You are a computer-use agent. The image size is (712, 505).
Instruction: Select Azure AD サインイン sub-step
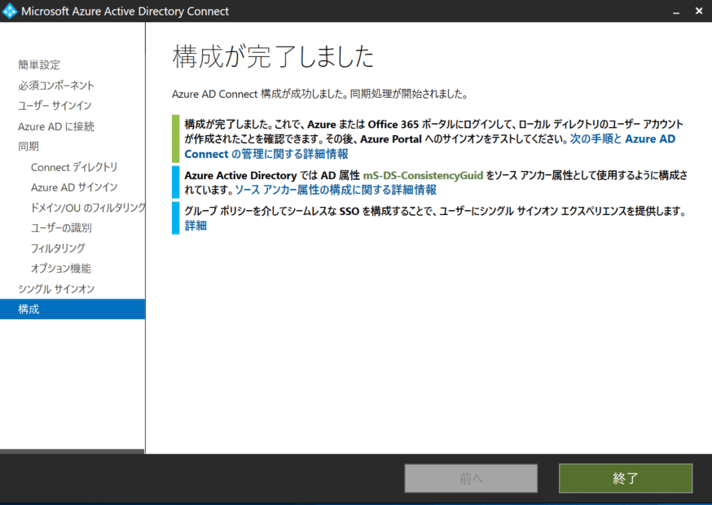point(74,187)
